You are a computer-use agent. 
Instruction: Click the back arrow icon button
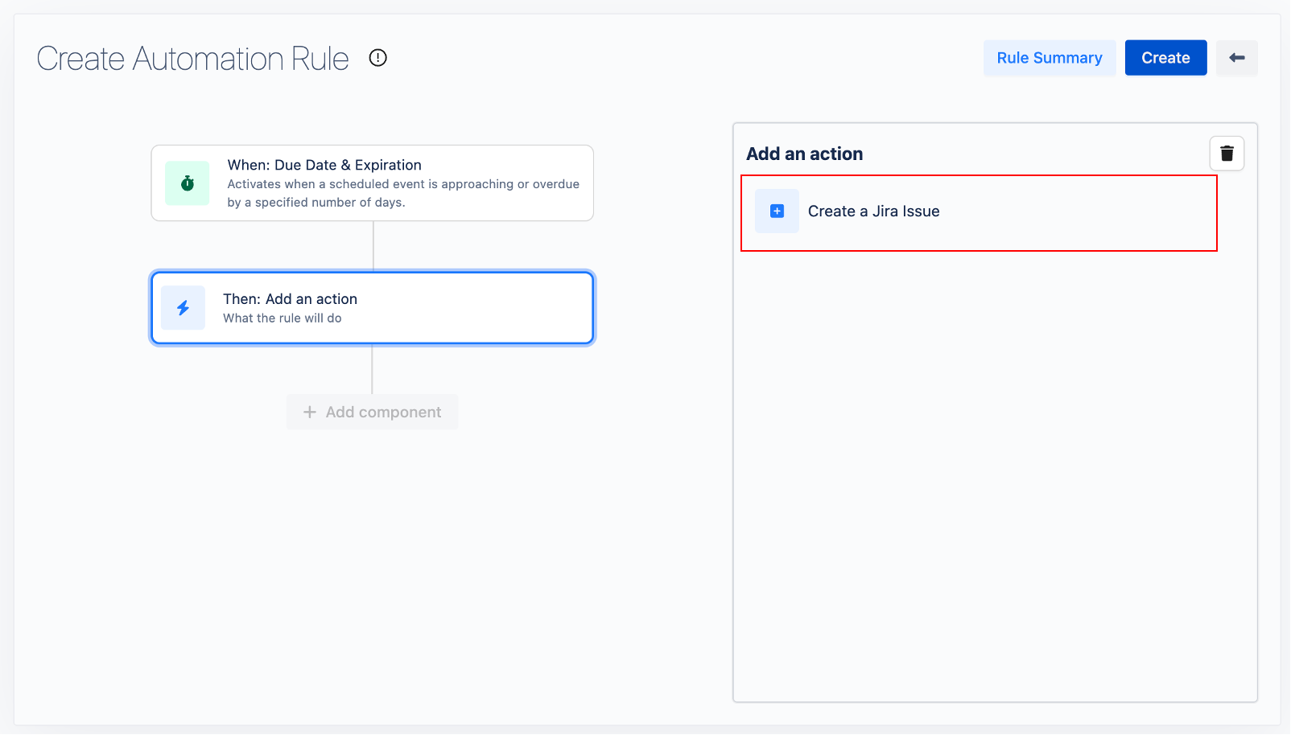[1236, 58]
